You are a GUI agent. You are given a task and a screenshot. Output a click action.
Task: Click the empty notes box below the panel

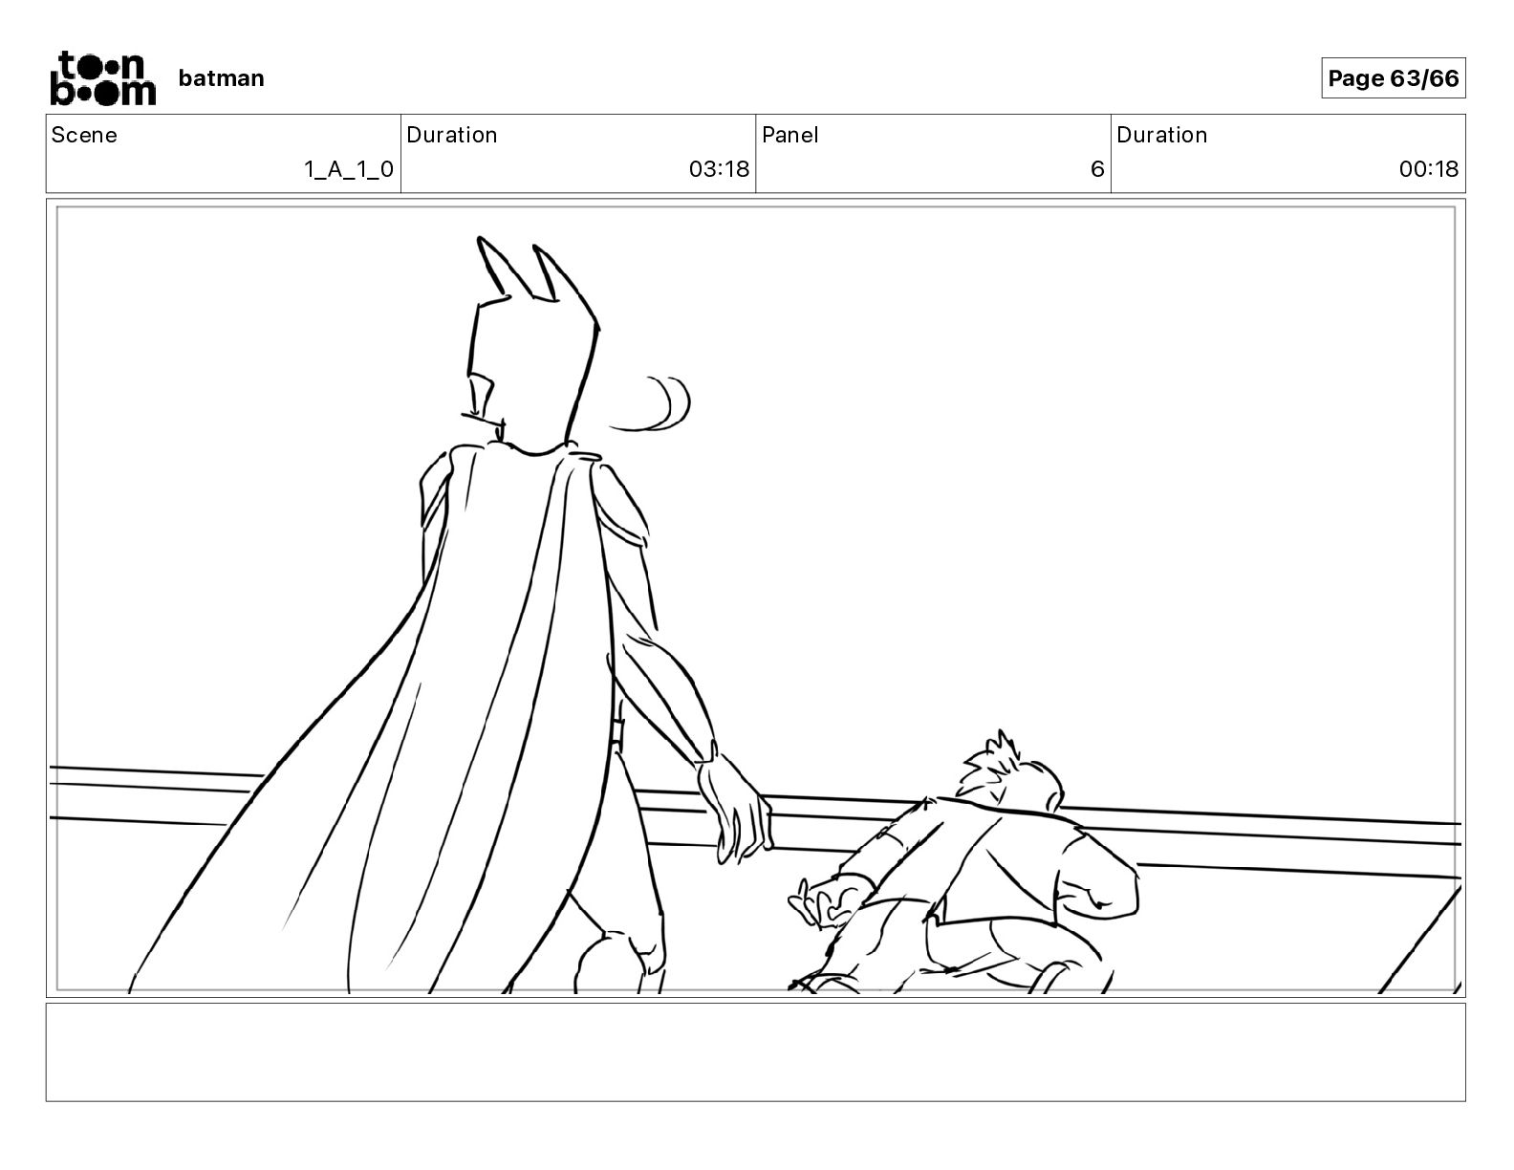tap(756, 1052)
